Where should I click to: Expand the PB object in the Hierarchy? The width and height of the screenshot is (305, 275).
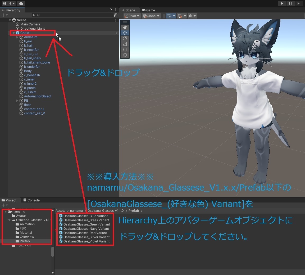(x=17, y=100)
